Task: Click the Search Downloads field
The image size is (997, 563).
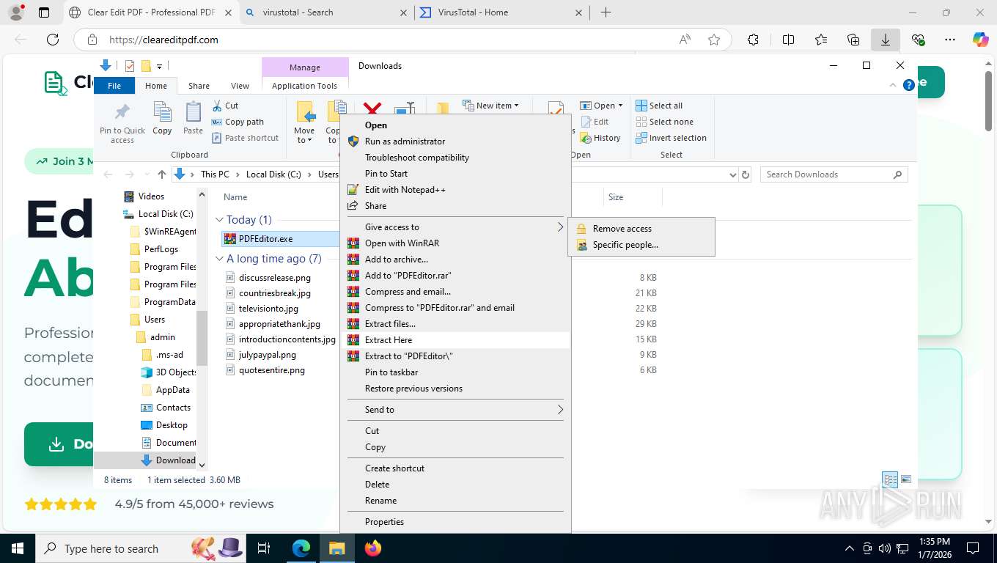Action: [x=833, y=174]
